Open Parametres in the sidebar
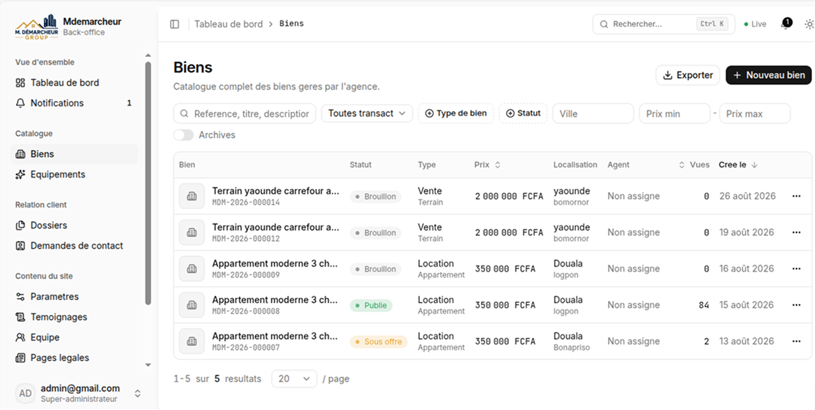This screenshot has height=410, width=815. click(74, 297)
